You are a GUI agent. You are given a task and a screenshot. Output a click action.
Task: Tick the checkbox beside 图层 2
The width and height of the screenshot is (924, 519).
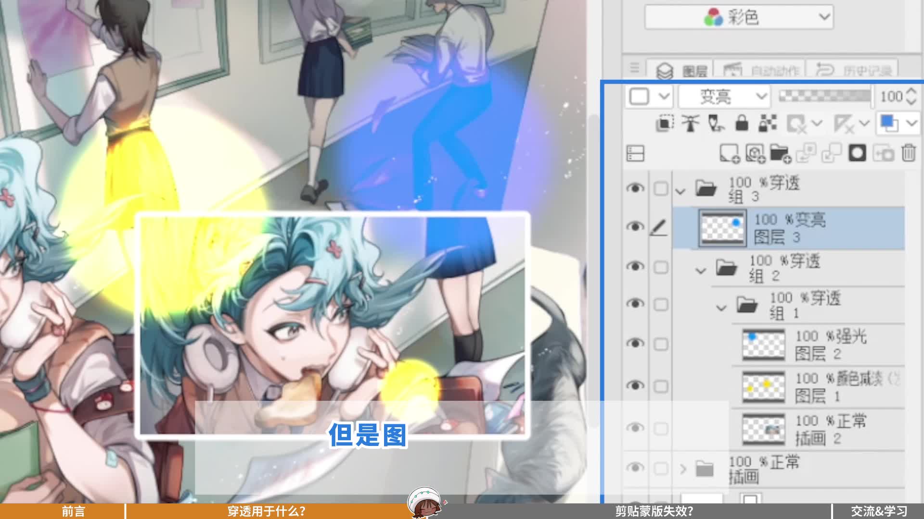(x=661, y=344)
